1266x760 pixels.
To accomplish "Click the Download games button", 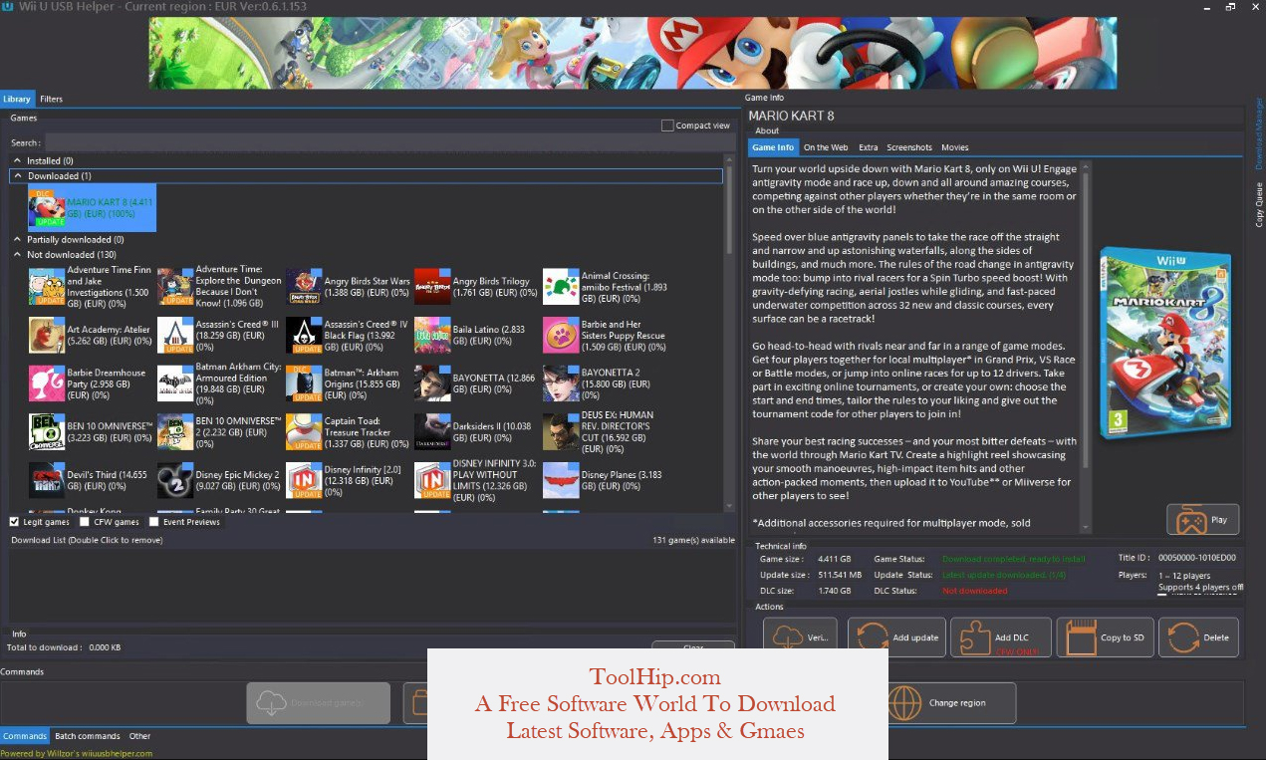I will 319,703.
